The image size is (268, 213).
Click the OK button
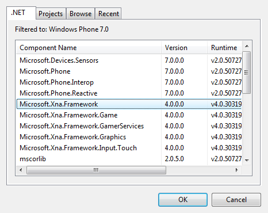pos(183,200)
